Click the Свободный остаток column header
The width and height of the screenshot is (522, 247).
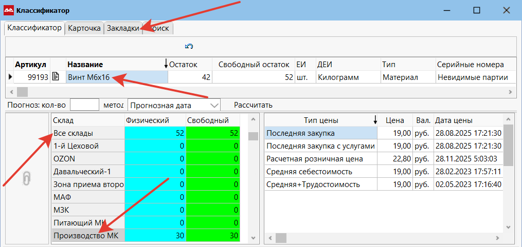click(x=254, y=64)
